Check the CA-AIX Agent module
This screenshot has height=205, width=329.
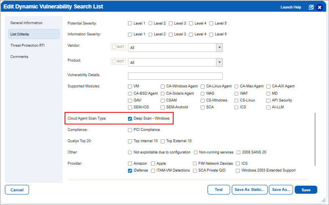click(x=268, y=87)
